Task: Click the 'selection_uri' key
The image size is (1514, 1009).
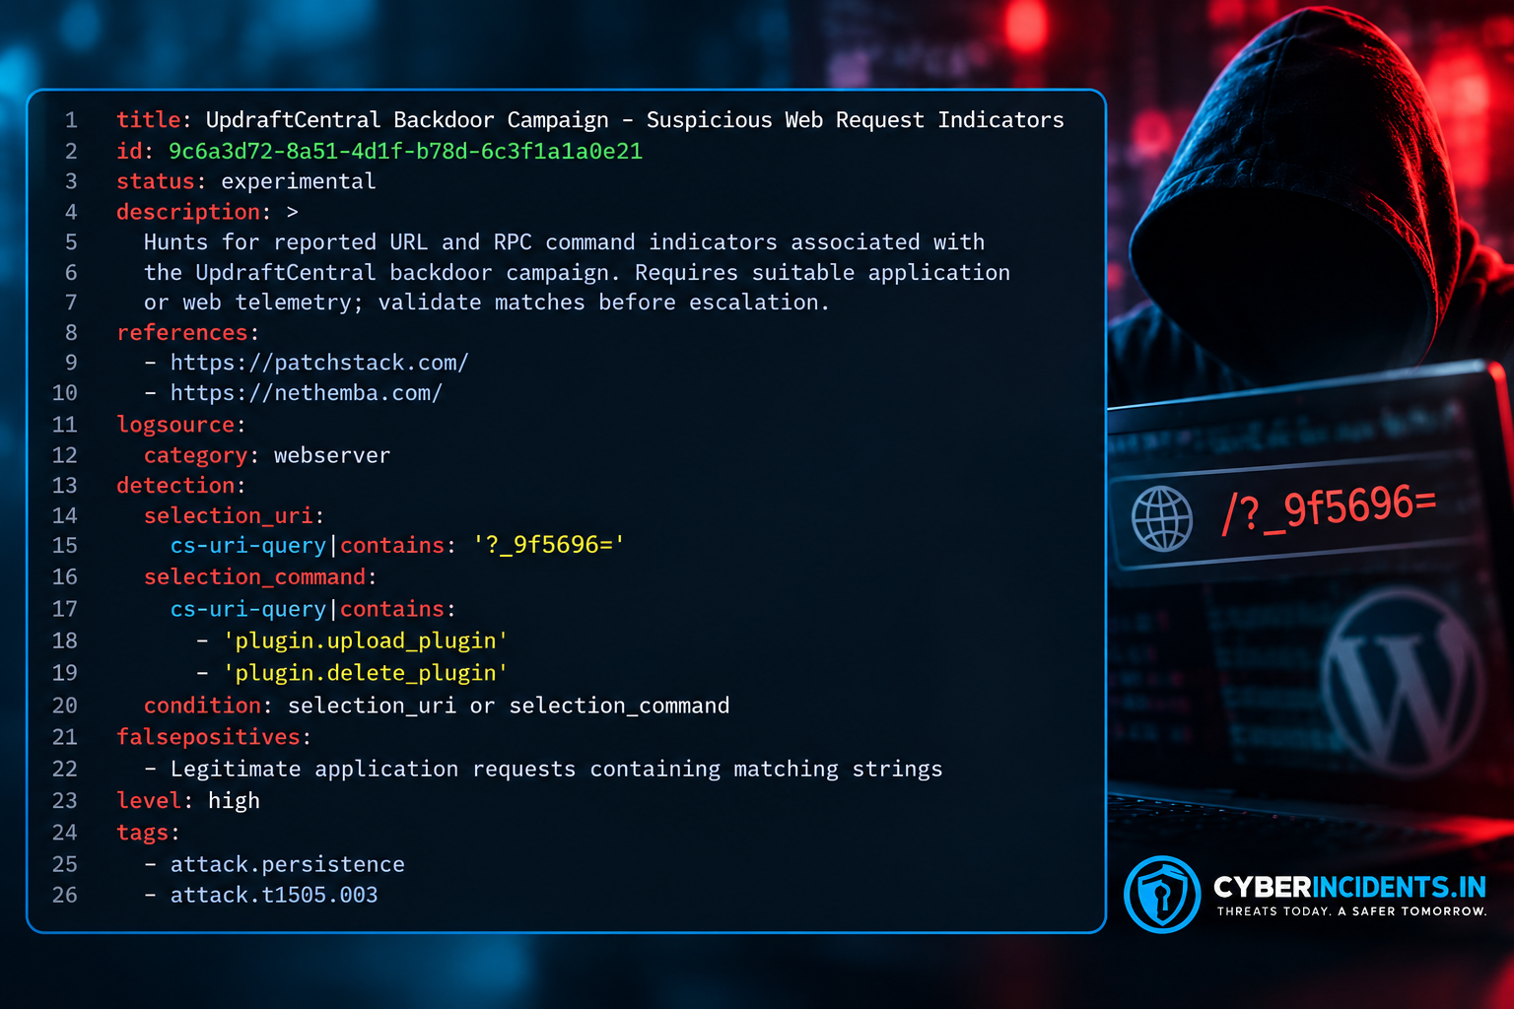Action: point(229,515)
